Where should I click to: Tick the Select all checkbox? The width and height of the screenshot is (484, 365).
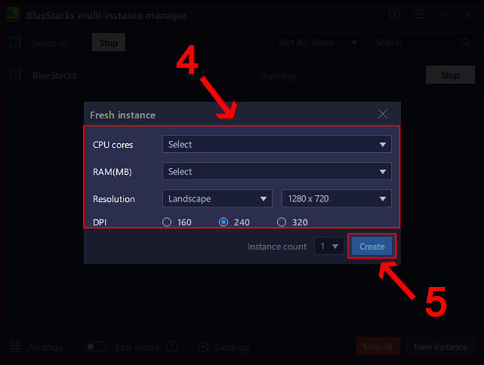15,42
